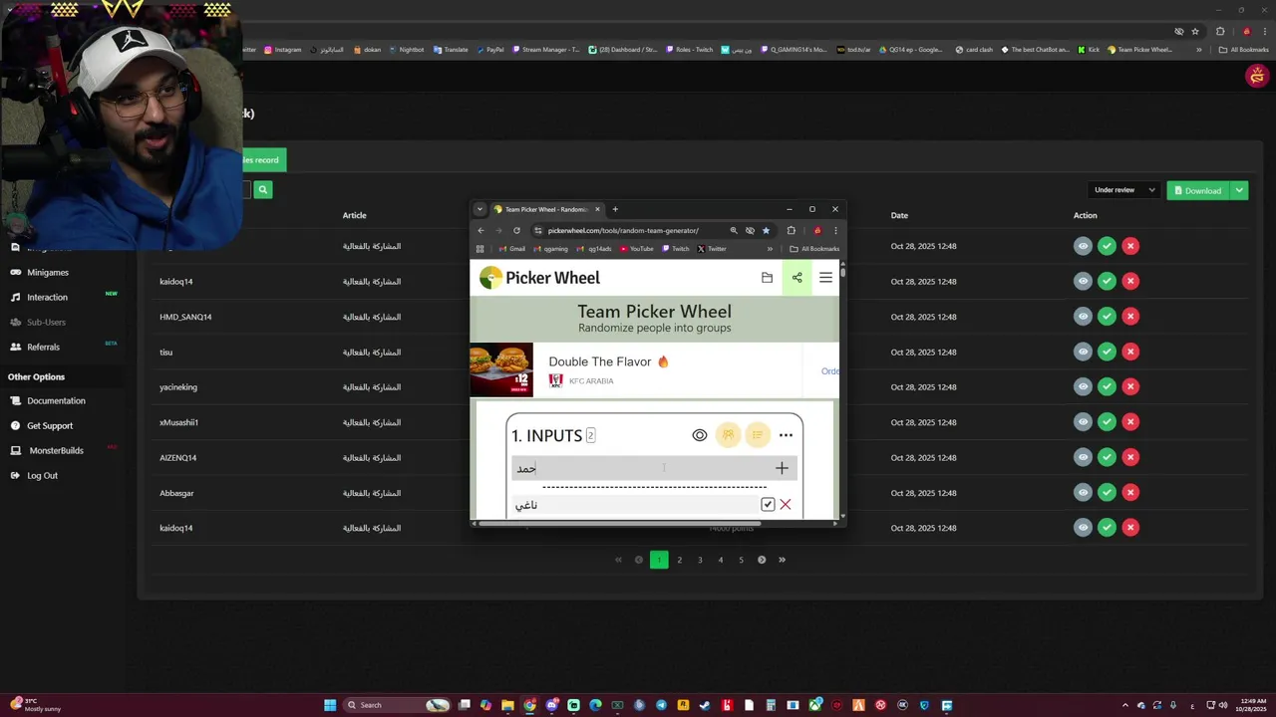Open YouTube bookmark in Picker Wheel window

[x=636, y=249]
